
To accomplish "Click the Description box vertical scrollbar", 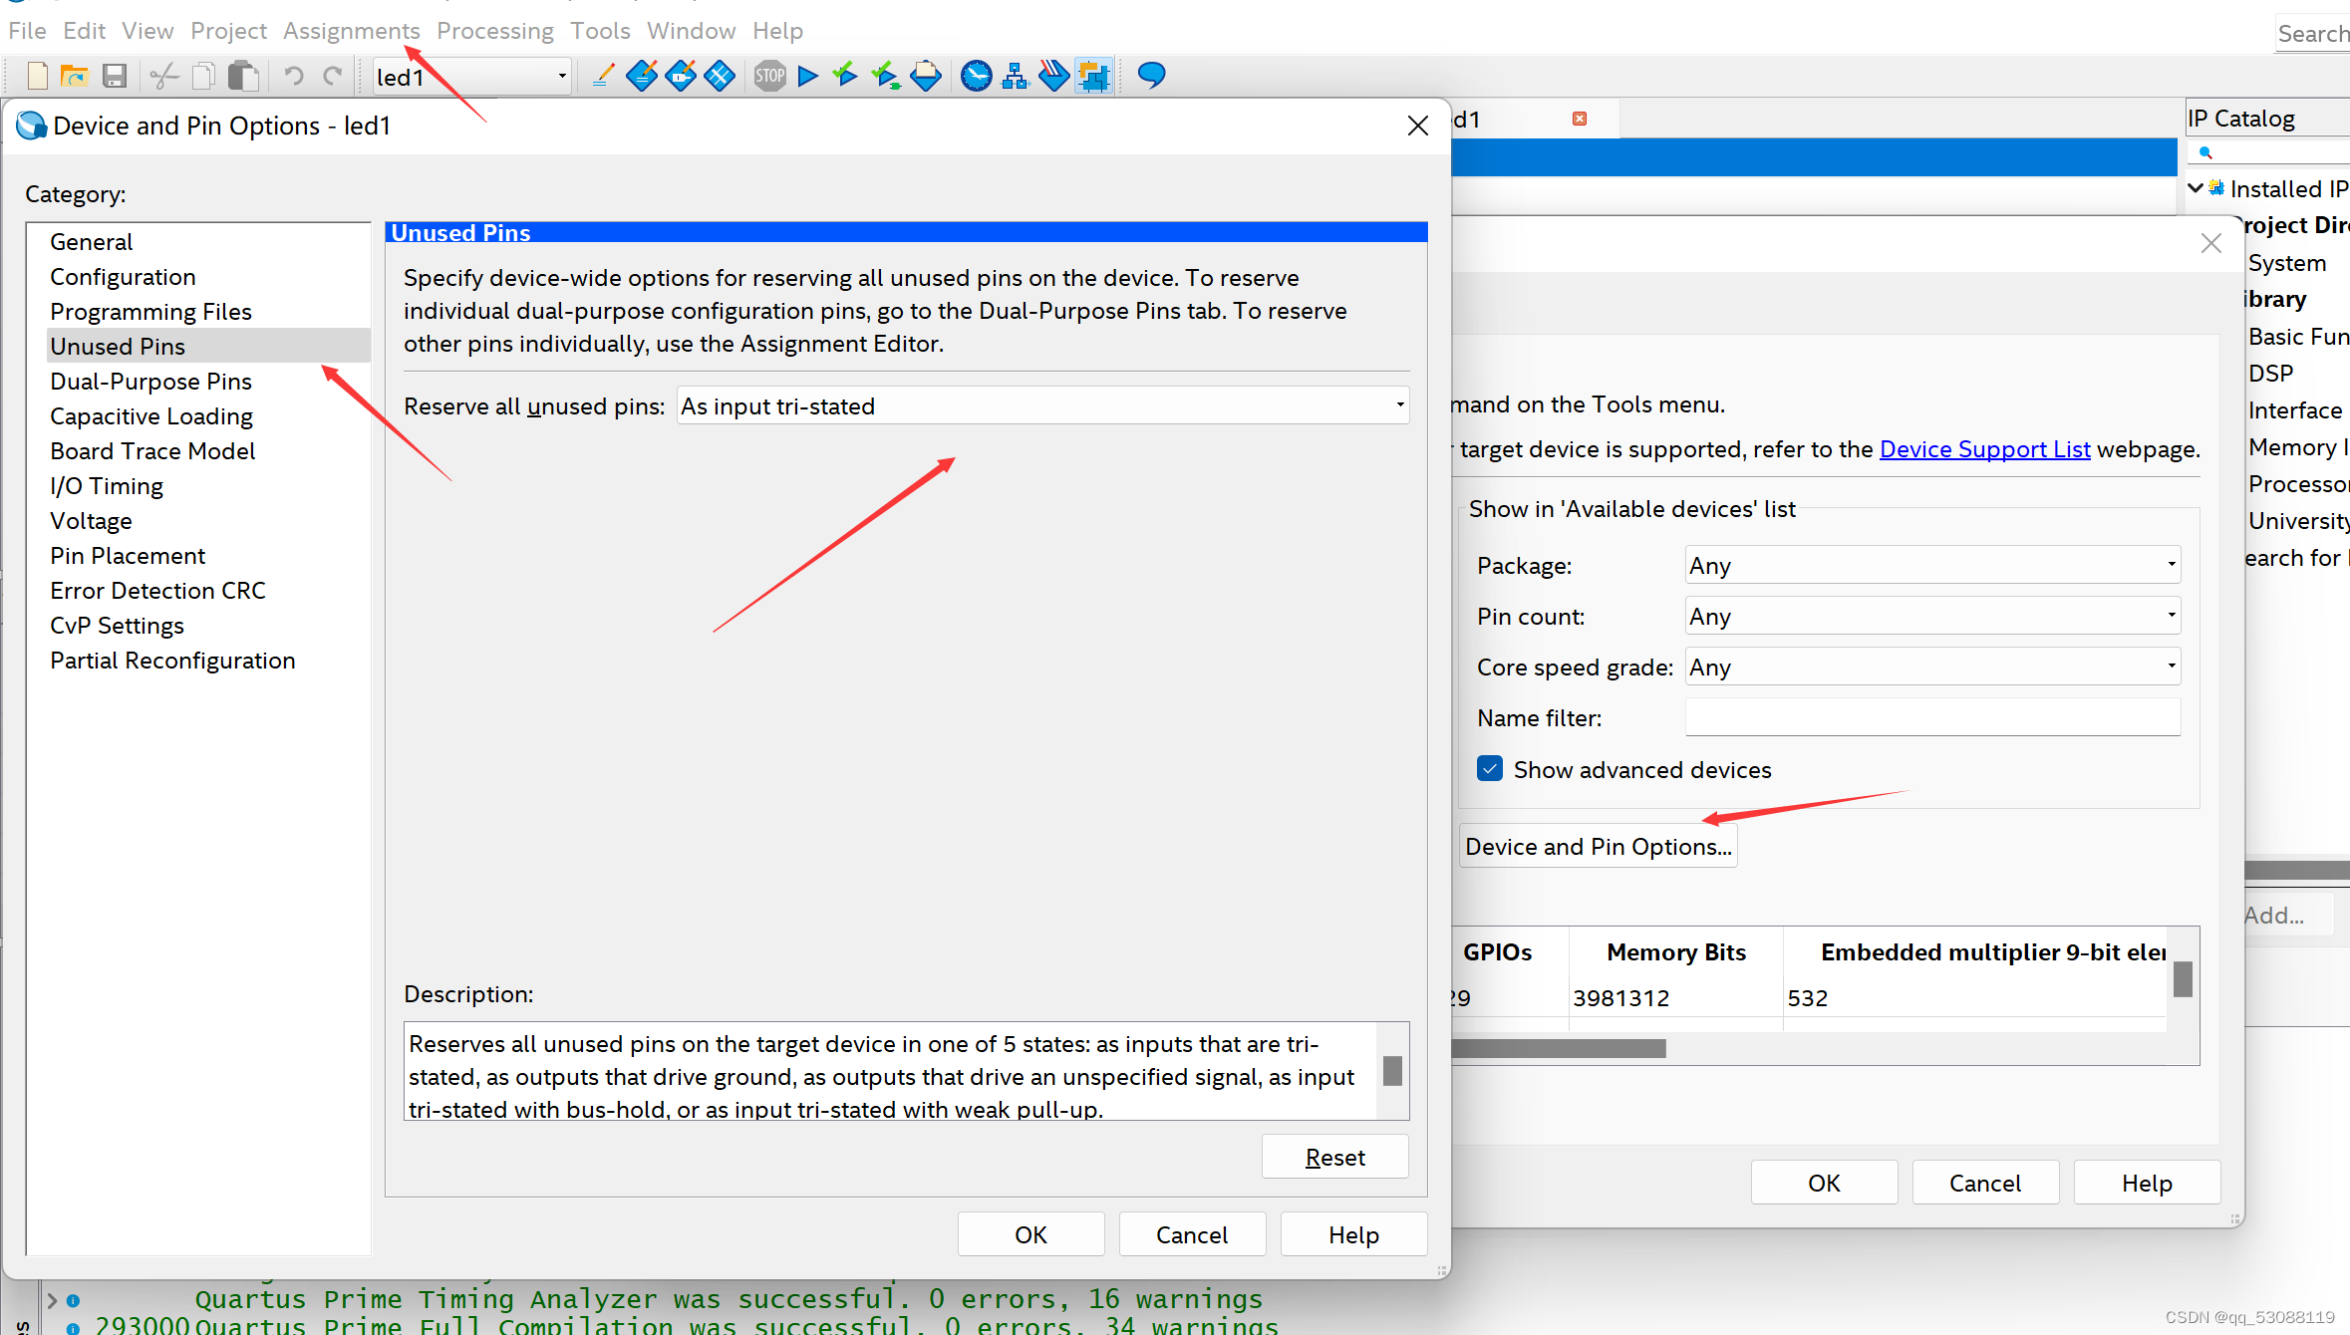I will tap(1392, 1070).
